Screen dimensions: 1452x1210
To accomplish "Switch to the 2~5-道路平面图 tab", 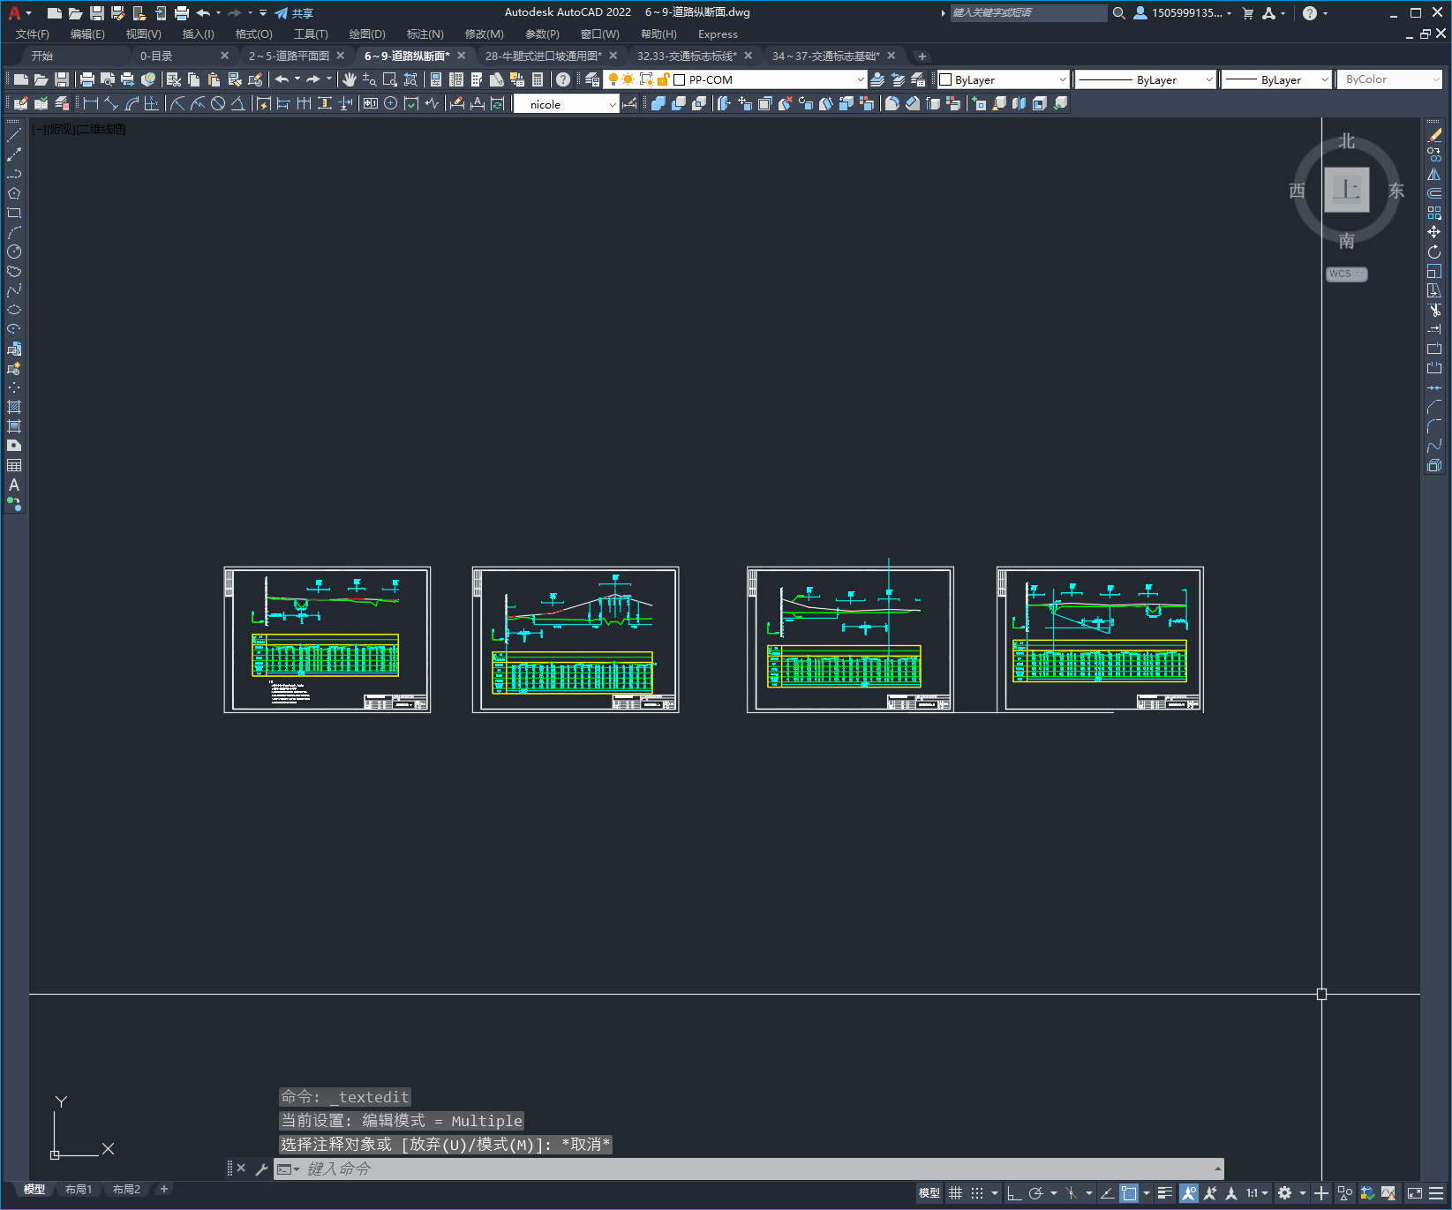I will tap(289, 56).
